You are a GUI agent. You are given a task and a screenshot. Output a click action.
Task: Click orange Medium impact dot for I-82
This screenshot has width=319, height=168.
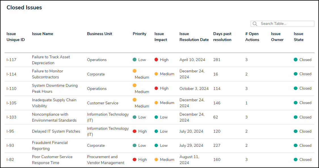pos(156,160)
